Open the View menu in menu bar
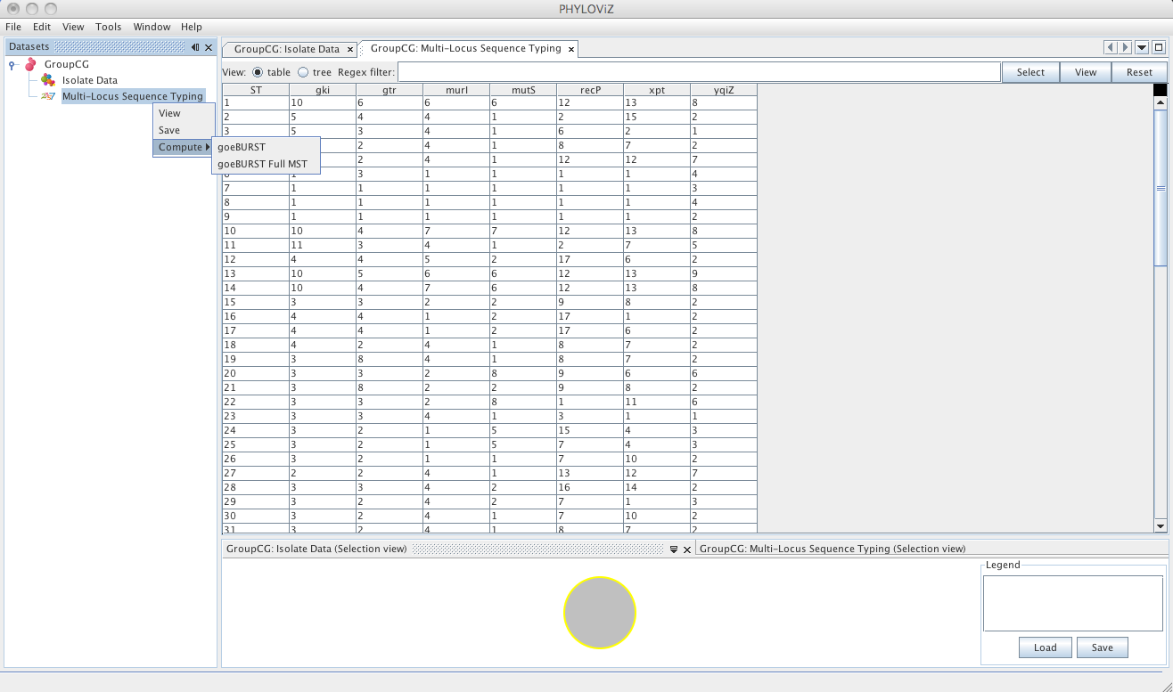 pyautogui.click(x=73, y=27)
